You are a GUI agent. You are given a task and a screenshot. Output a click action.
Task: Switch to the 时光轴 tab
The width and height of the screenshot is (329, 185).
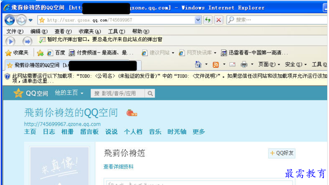177,132
